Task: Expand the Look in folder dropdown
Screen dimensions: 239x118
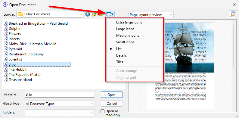Action: 81,14
